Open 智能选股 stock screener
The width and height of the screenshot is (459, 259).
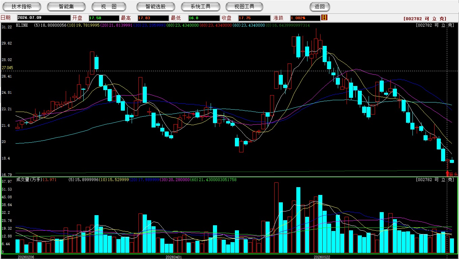156,6
